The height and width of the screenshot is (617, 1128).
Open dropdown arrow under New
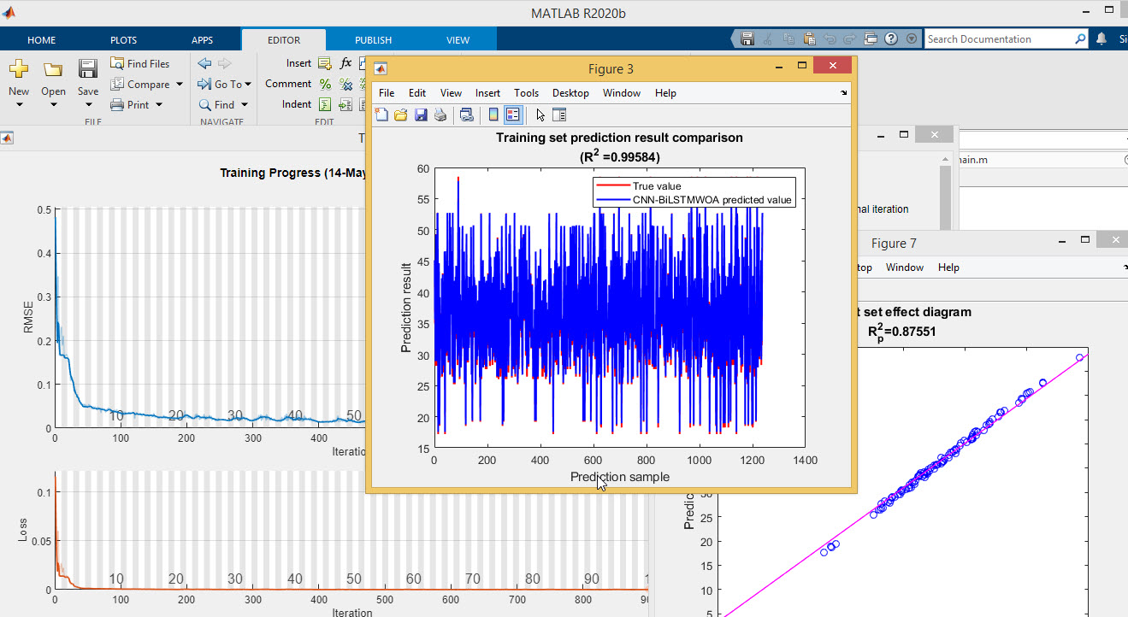(x=18, y=105)
